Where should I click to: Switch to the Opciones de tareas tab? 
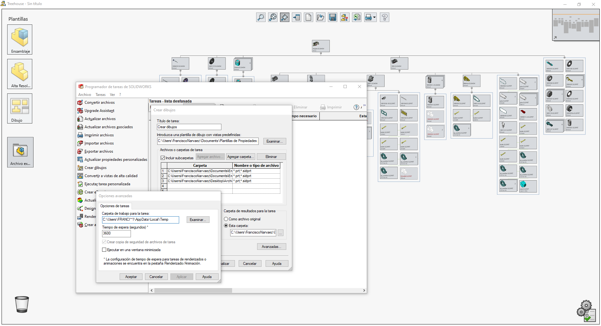tap(115, 206)
